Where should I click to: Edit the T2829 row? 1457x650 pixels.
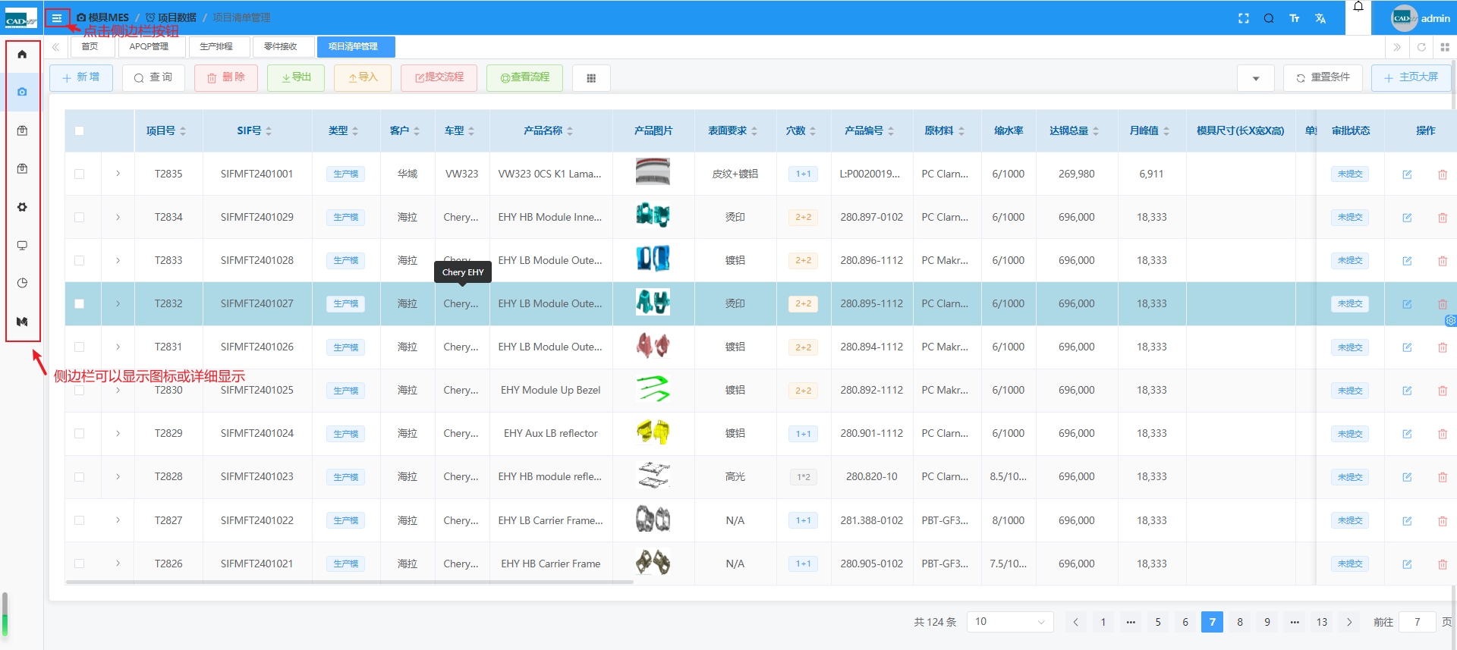(x=1407, y=434)
